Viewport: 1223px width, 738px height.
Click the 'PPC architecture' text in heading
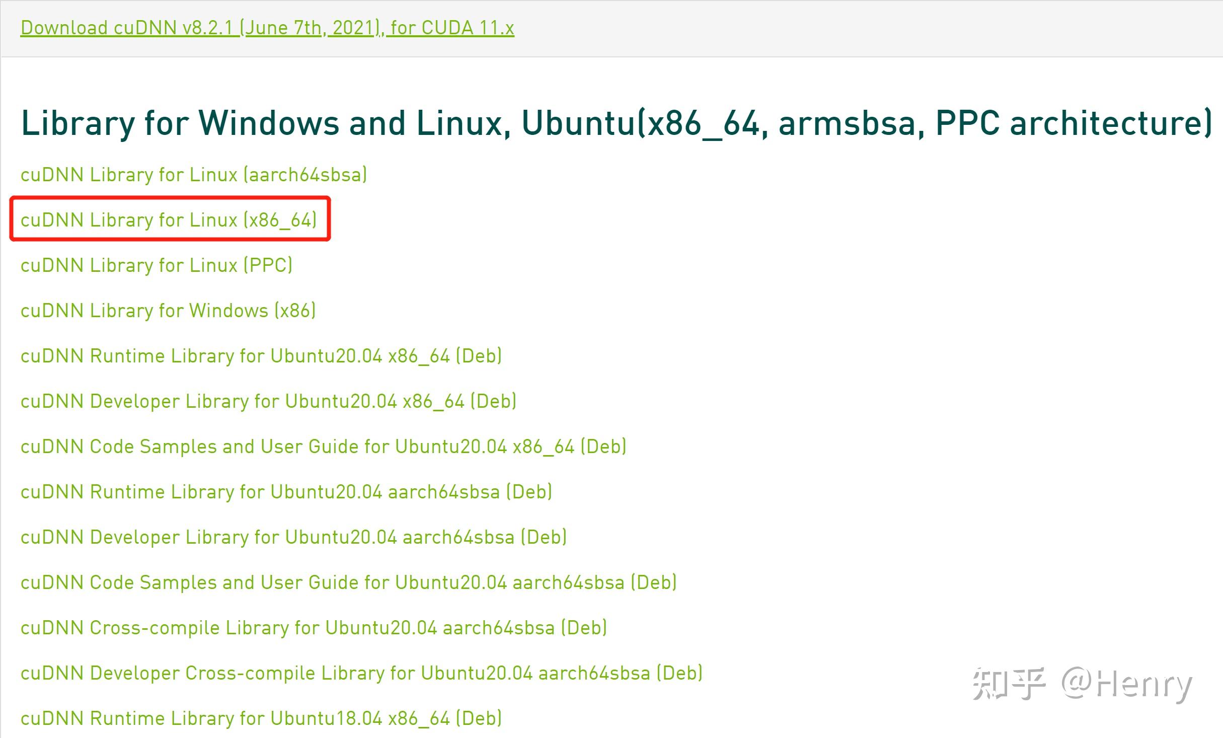click(1072, 123)
